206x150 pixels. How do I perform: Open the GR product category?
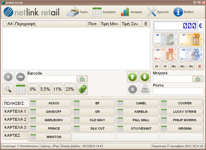[x=94, y=112]
